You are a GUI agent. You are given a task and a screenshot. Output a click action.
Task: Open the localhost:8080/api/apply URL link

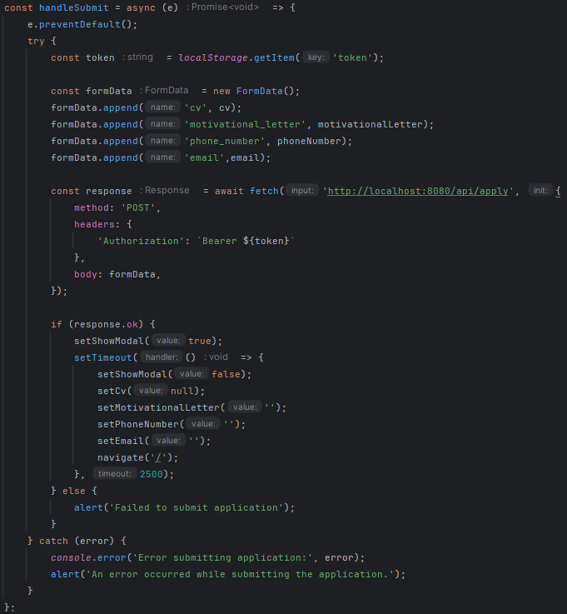(x=424, y=191)
